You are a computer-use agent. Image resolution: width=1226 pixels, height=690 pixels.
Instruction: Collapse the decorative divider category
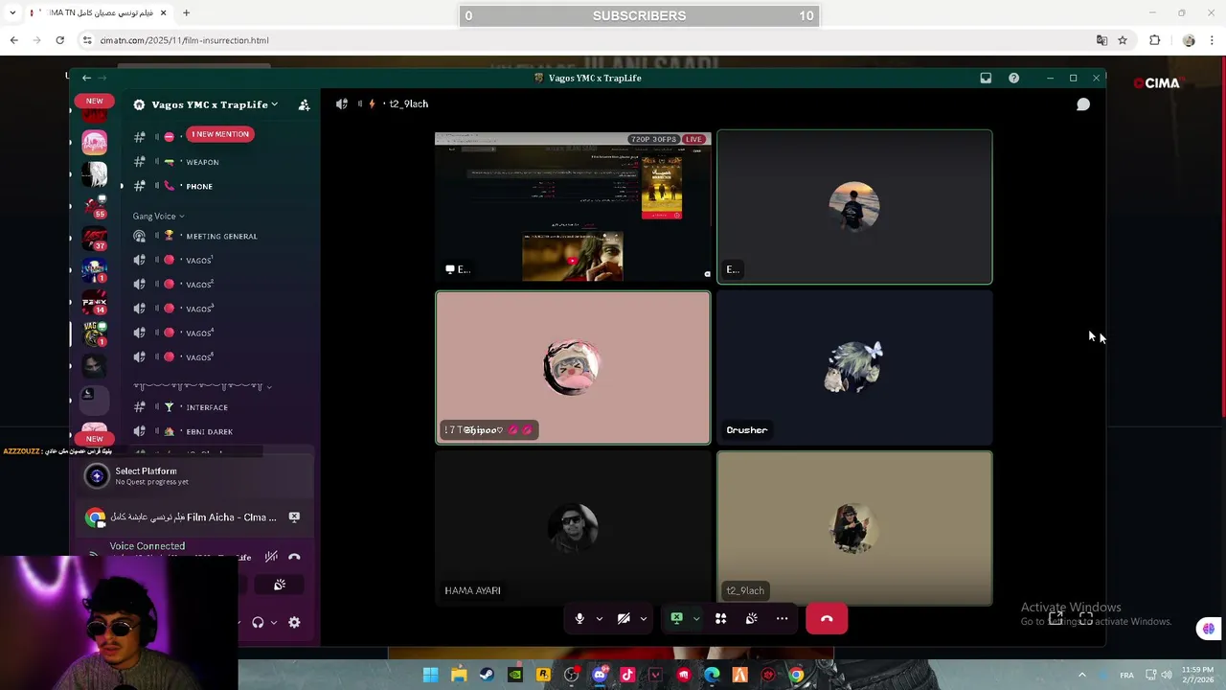(x=202, y=386)
